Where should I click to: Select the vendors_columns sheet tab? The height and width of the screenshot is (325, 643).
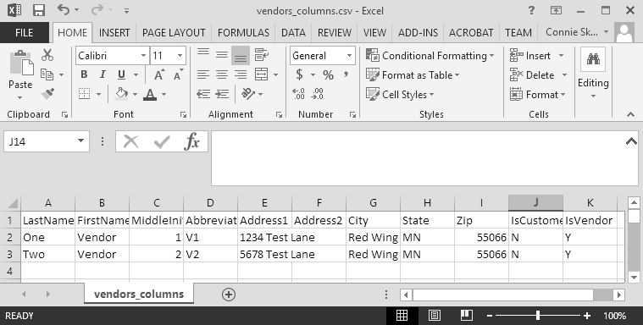(x=139, y=295)
